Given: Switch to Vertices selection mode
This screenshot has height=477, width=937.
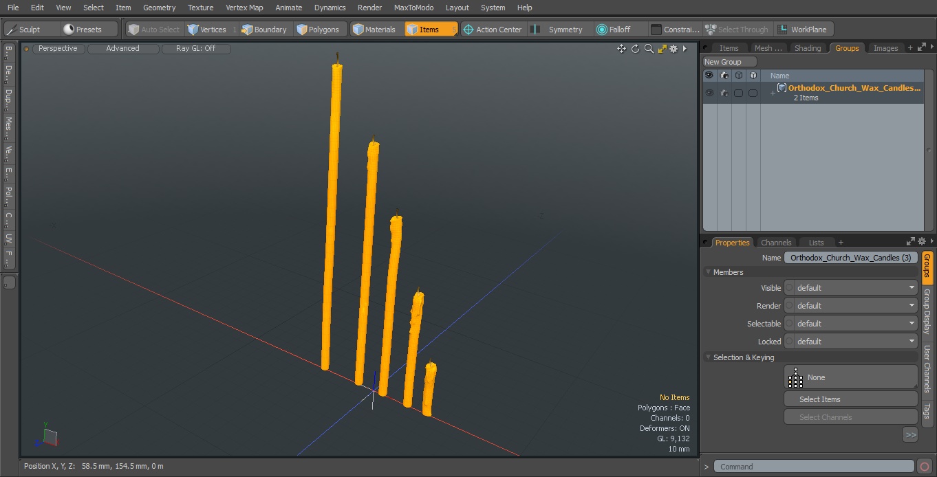Looking at the screenshot, I should coord(212,30).
